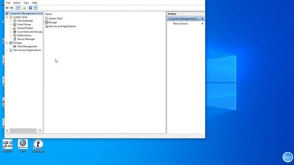Expand the Performance node arrow

coord(11,36)
